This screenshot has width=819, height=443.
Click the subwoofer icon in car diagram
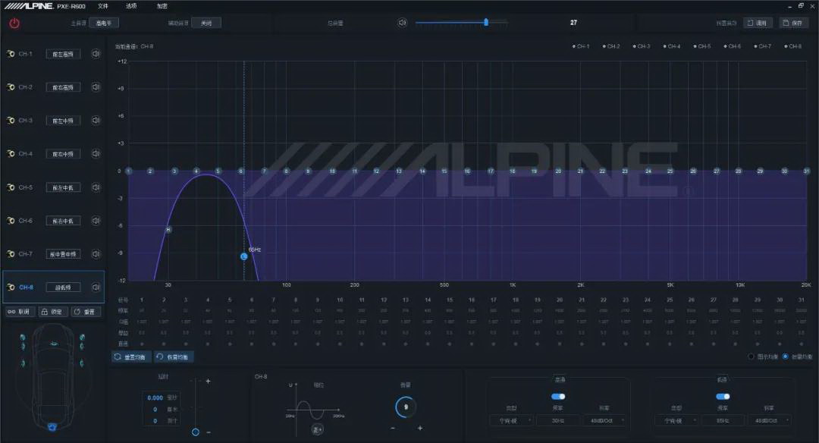click(x=52, y=427)
